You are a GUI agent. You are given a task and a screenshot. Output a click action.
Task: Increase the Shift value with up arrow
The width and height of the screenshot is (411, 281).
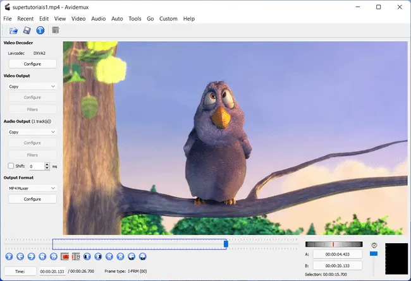(47, 164)
